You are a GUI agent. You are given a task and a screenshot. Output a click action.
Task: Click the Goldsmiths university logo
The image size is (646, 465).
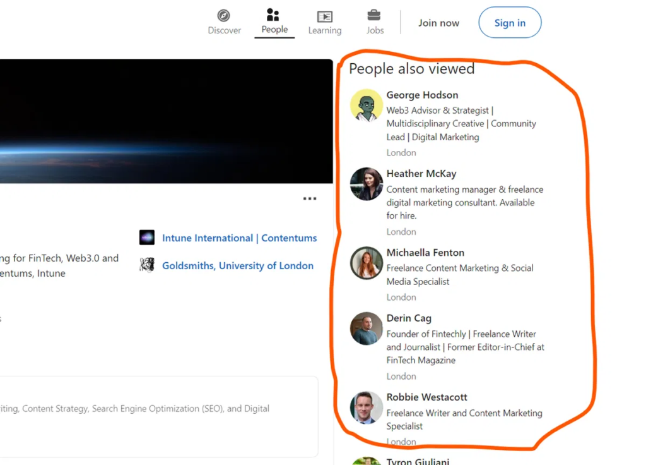click(146, 265)
